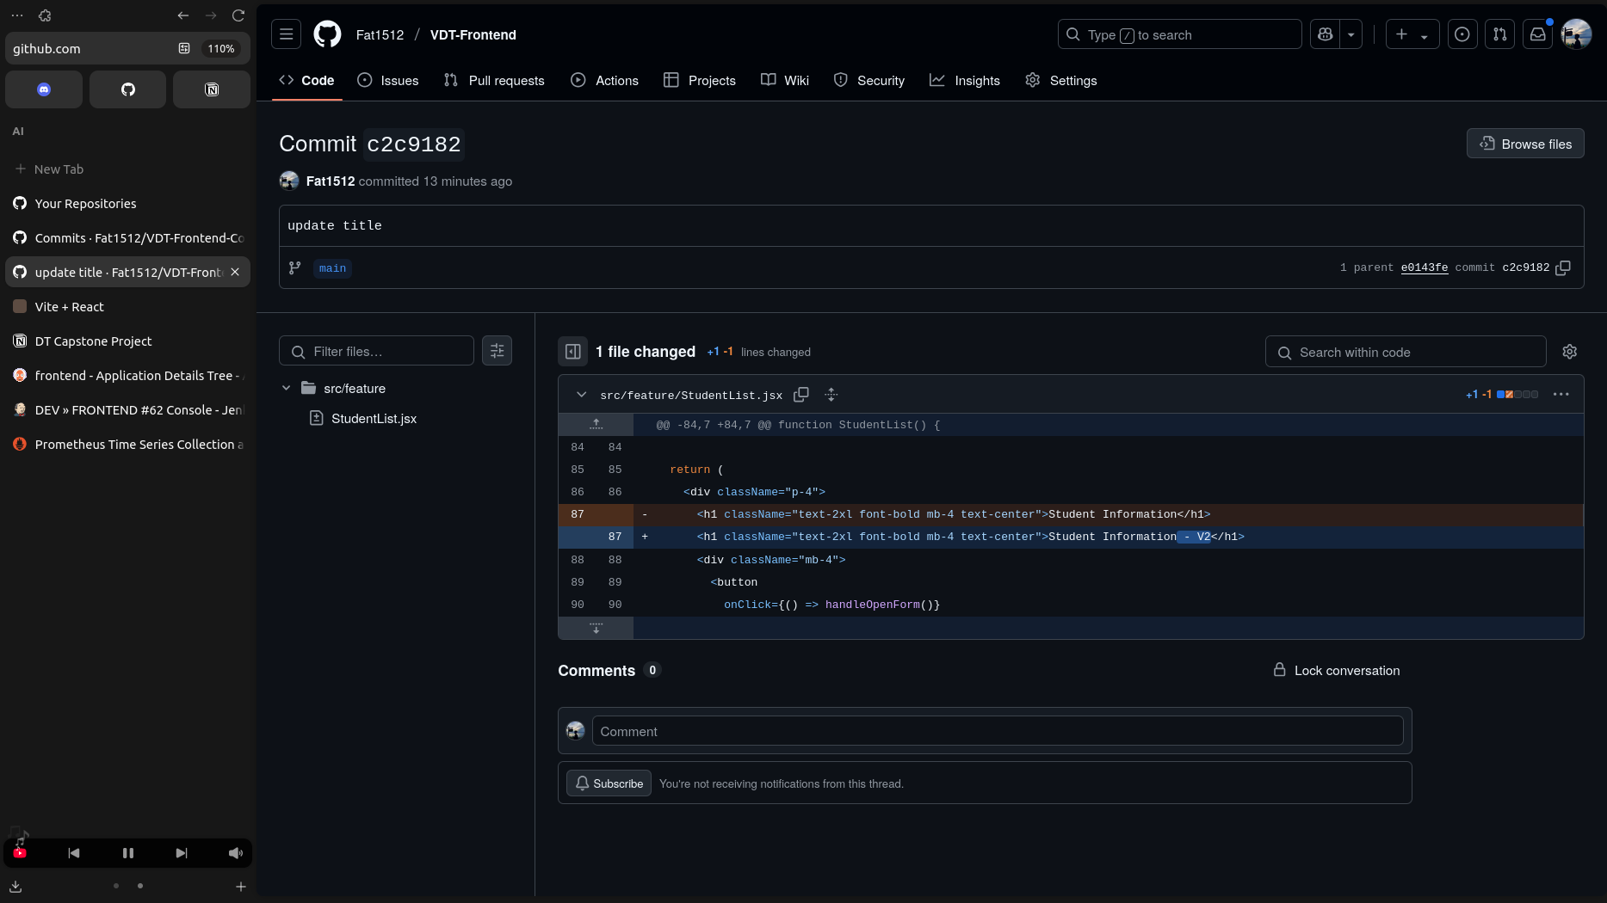Open the file diff more options menu
This screenshot has height=903, width=1607.
1561,395
